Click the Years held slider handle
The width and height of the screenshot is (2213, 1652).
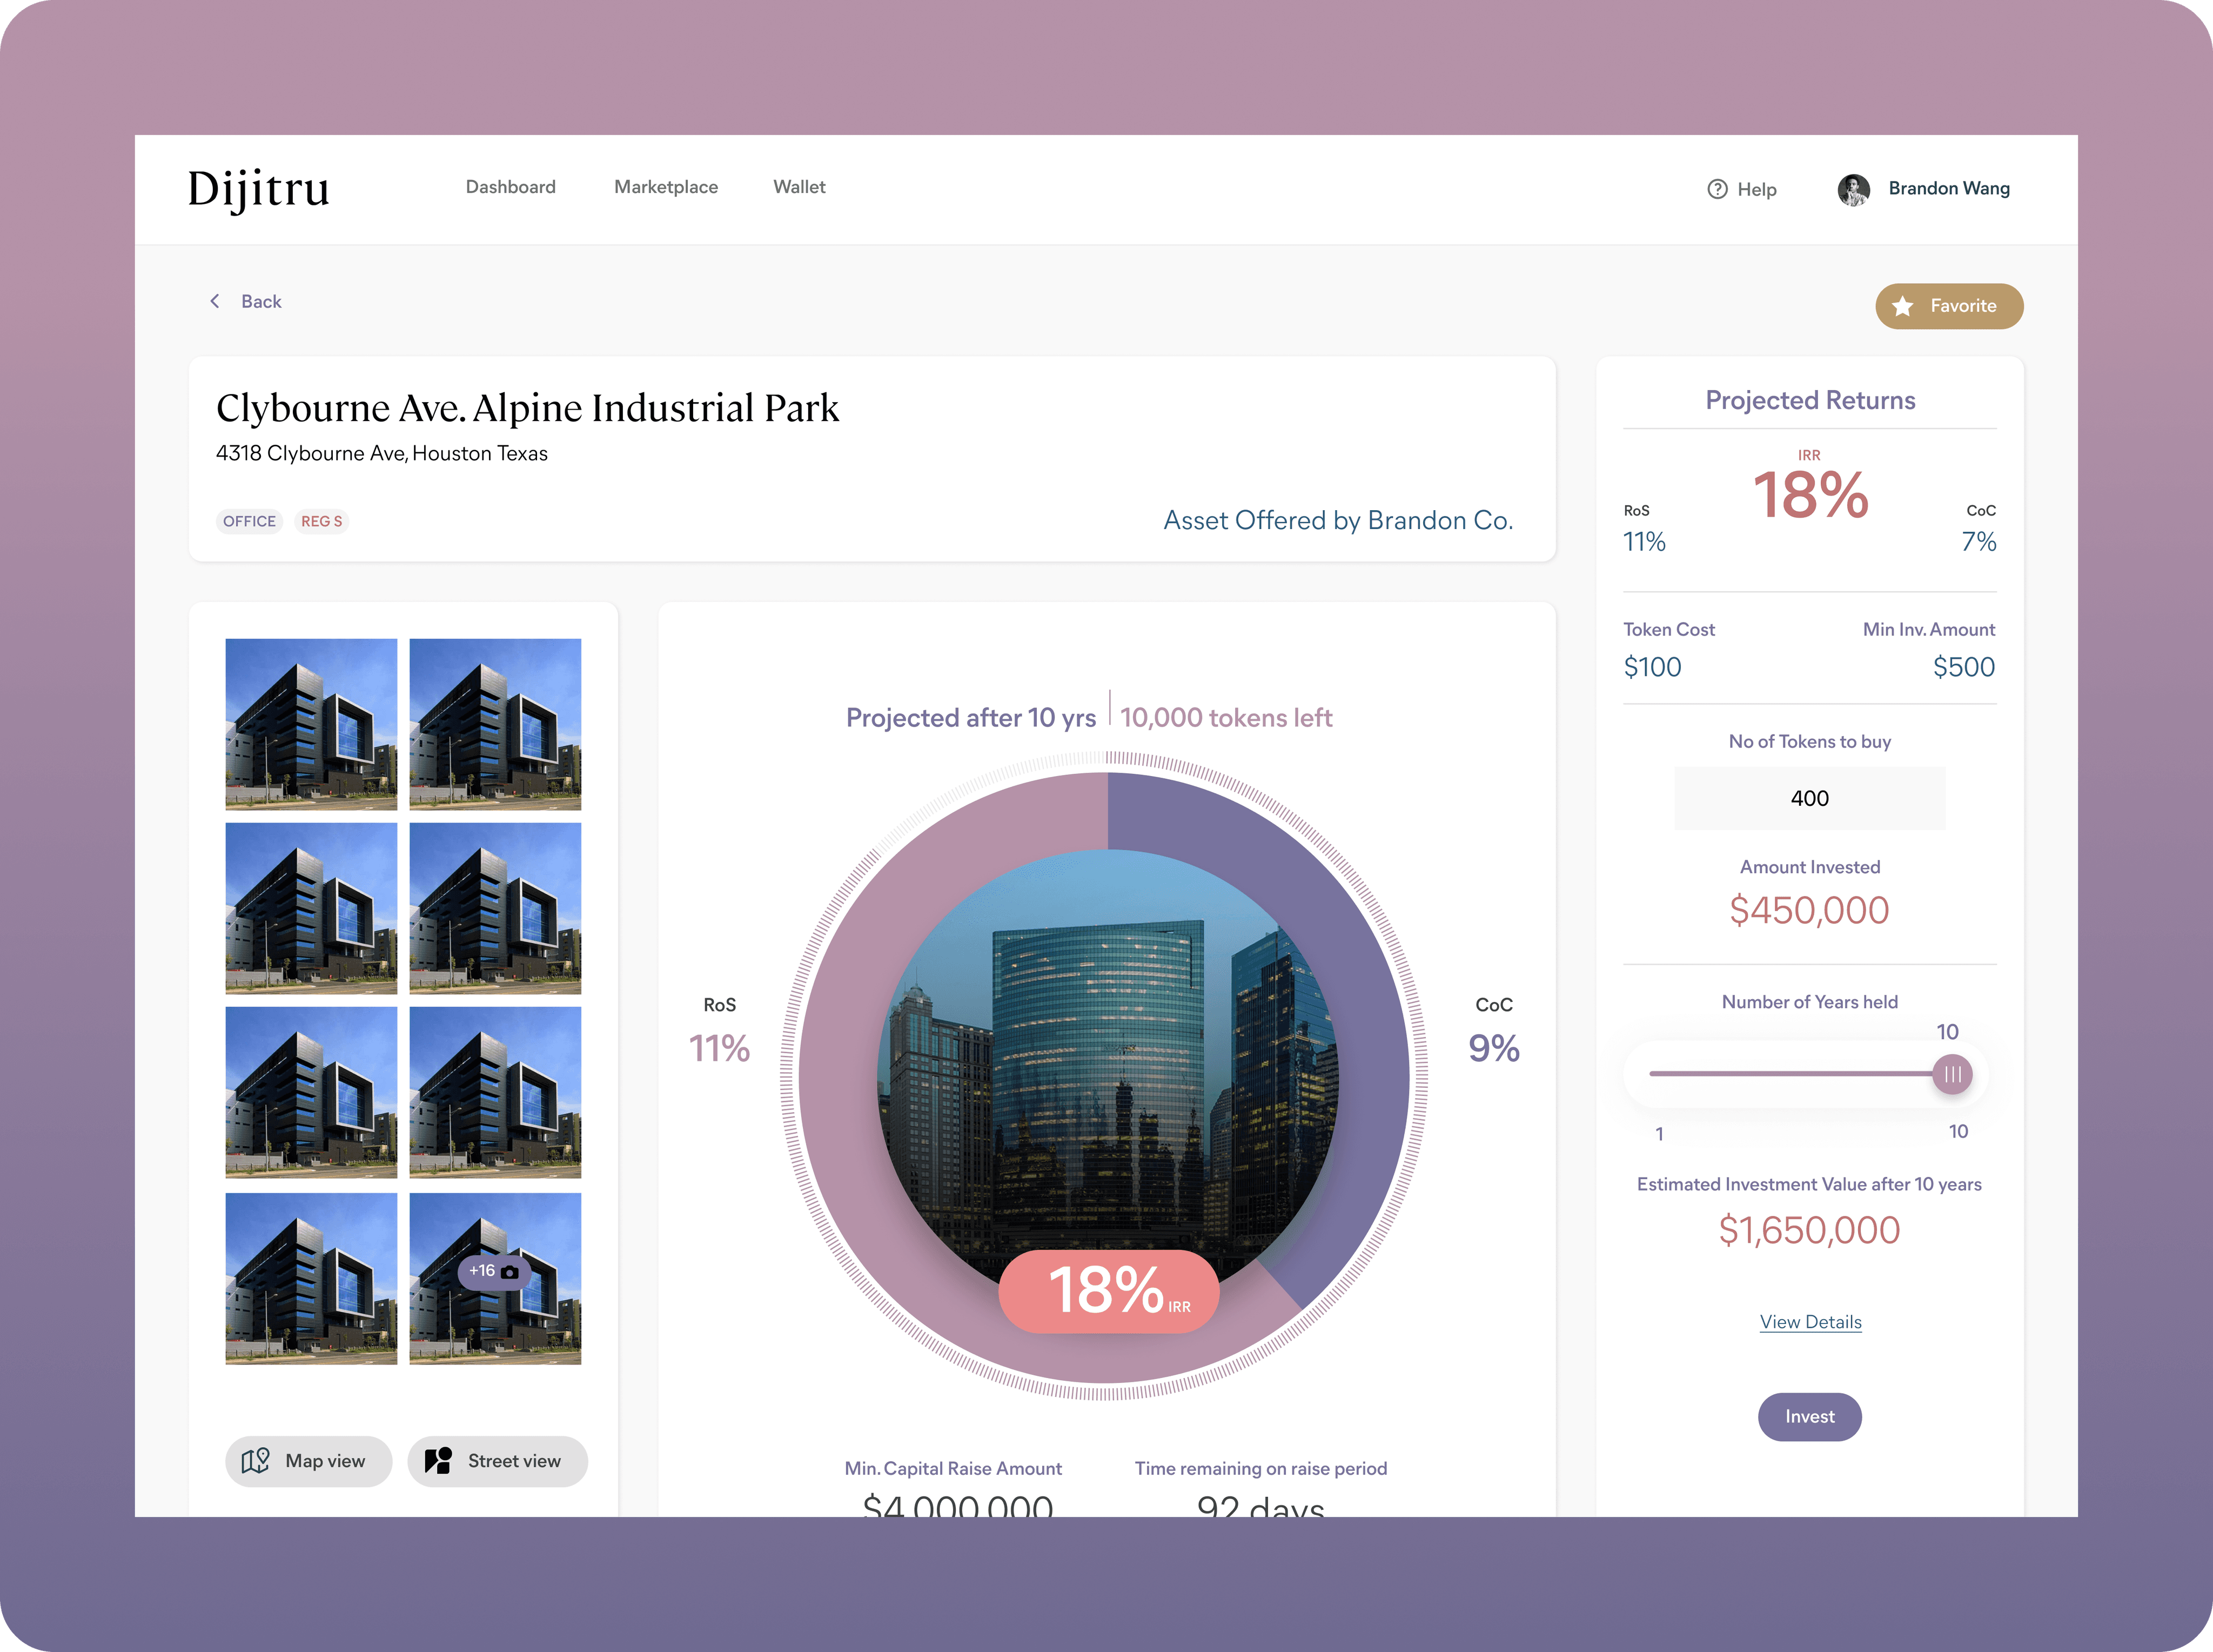[1952, 1074]
